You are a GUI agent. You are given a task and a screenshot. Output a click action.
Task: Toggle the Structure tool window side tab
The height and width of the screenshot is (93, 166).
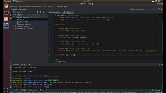[11, 65]
